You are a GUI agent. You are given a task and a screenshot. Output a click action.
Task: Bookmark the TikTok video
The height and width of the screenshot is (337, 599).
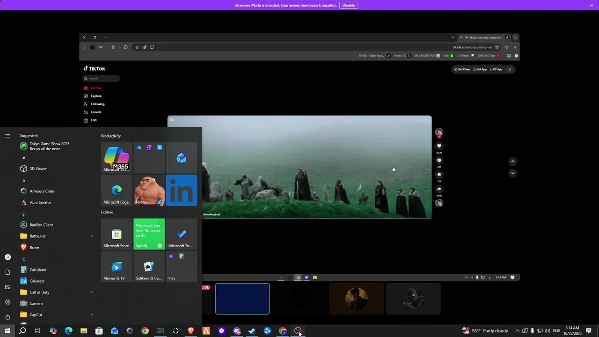(x=439, y=175)
